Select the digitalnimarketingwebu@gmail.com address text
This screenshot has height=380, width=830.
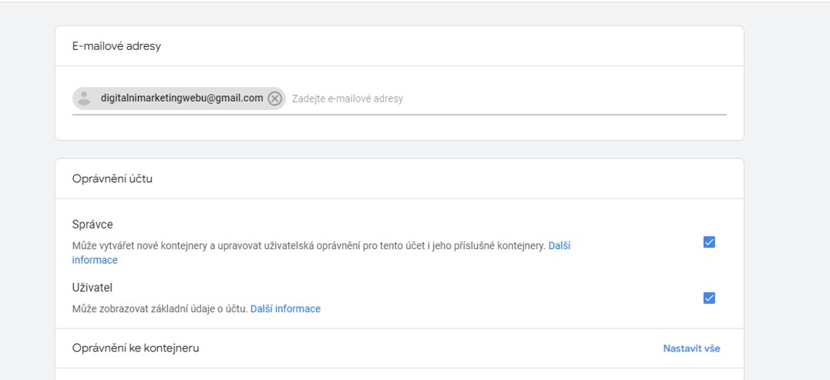pyautogui.click(x=182, y=98)
